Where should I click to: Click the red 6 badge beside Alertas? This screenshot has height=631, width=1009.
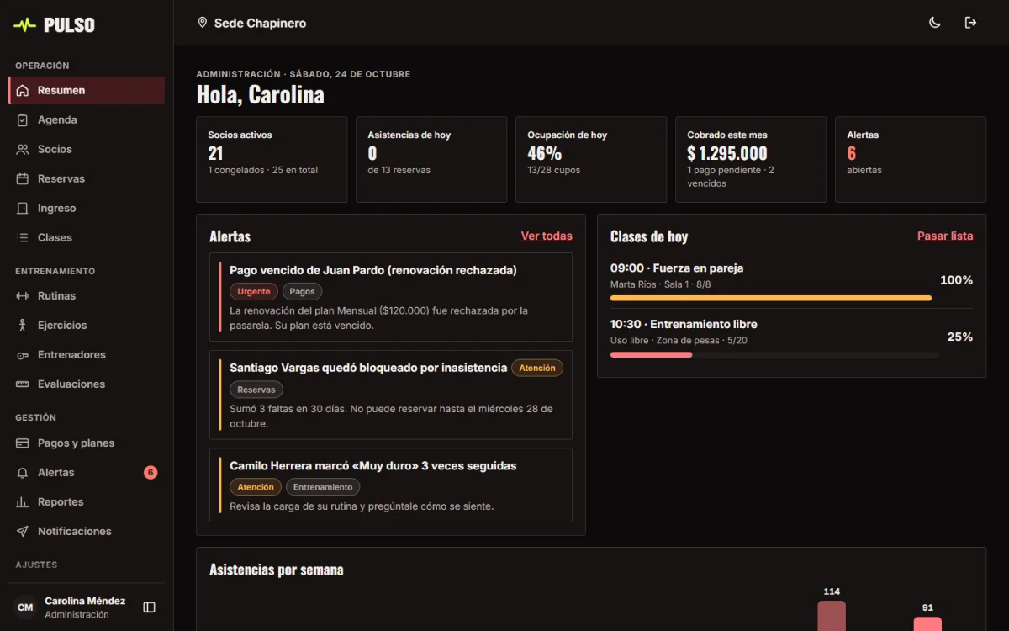151,473
